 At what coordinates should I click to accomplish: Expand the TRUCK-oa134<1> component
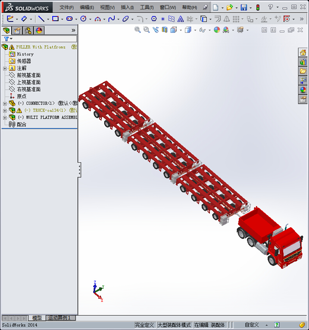[5, 111]
